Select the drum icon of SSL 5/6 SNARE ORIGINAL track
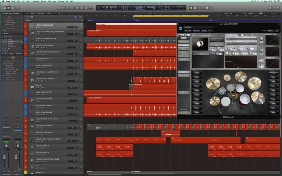 (x=32, y=80)
